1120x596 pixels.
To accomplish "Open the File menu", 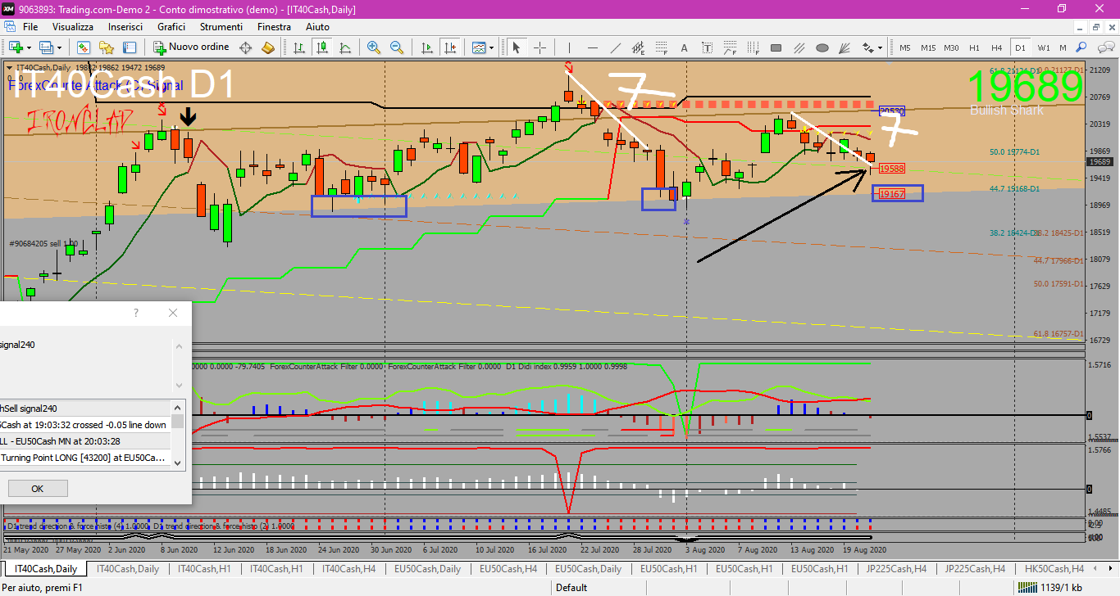I will (30, 27).
